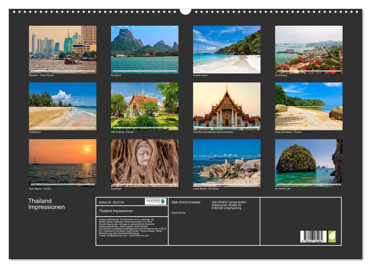Select the Wat Benchamabophit marble temple photo
This screenshot has width=371, height=268.
227,106
